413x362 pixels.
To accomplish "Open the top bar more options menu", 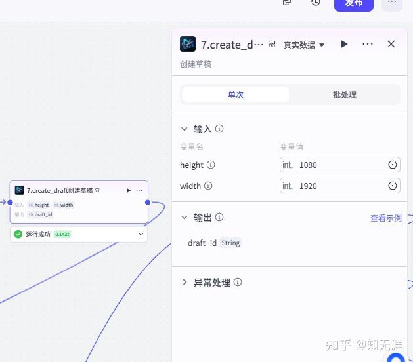I will [392, 3].
